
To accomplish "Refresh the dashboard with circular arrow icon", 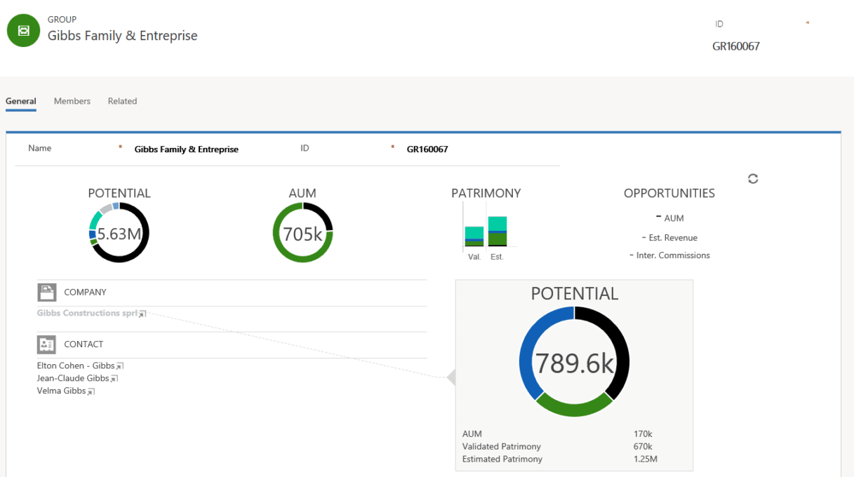I will (x=753, y=179).
